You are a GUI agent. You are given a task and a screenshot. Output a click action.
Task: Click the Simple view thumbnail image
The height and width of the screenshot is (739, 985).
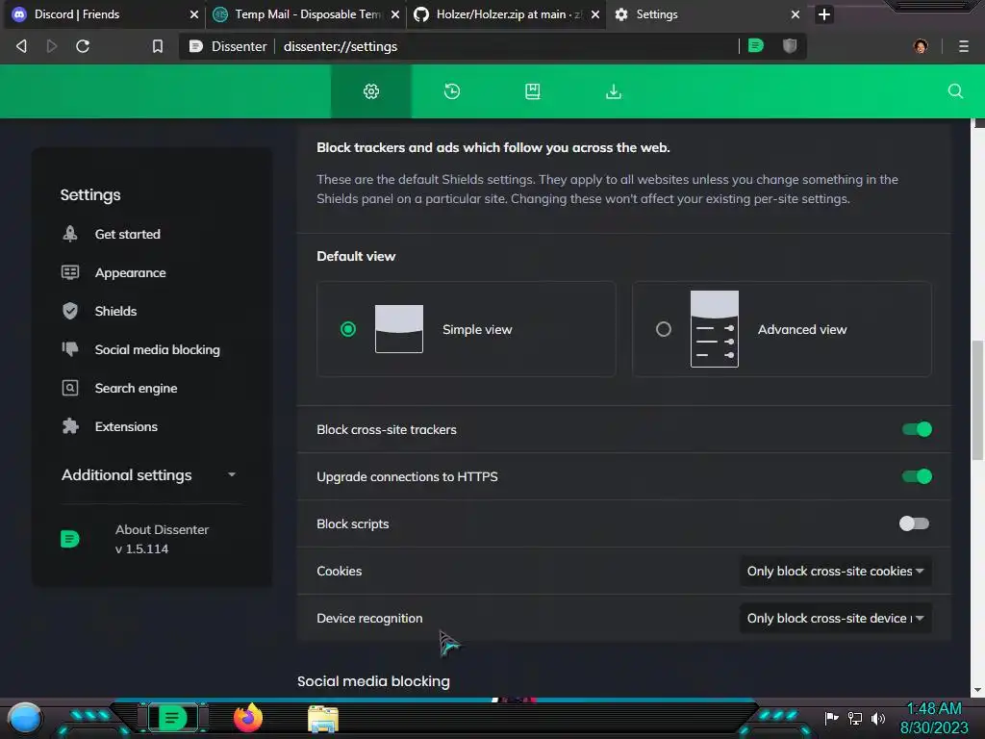click(x=399, y=329)
